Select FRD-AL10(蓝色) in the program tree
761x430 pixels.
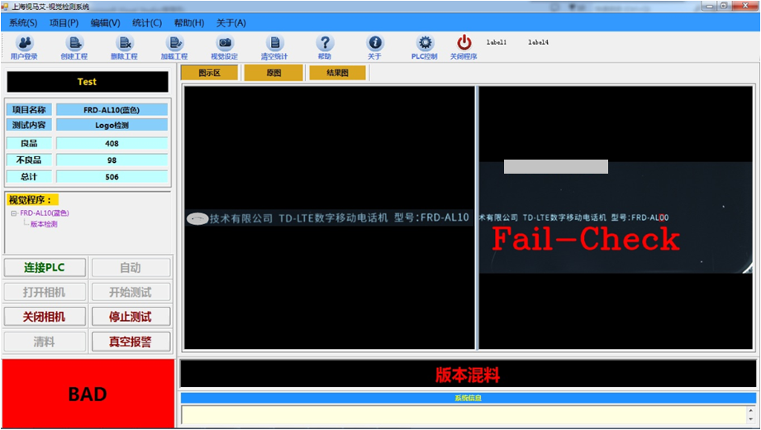pyautogui.click(x=45, y=213)
